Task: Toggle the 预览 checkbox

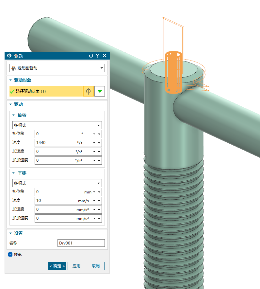Action: coord(10,254)
